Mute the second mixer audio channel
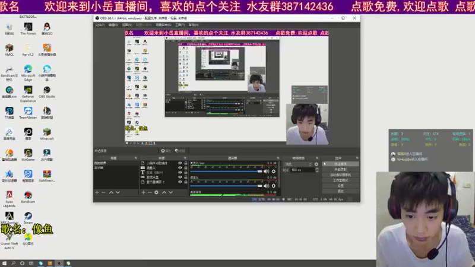This screenshot has width=475, height=267. pyautogui.click(x=266, y=186)
